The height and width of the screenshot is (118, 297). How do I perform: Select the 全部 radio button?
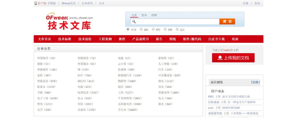click(x=128, y=29)
